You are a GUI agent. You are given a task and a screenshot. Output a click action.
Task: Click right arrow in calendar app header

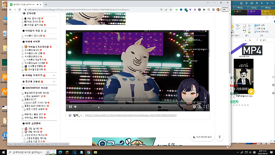click(267, 3)
